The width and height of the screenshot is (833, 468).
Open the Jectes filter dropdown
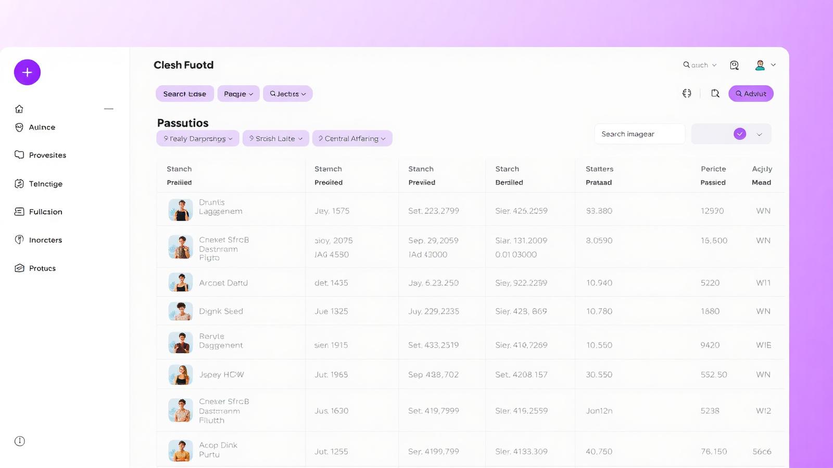pos(287,94)
